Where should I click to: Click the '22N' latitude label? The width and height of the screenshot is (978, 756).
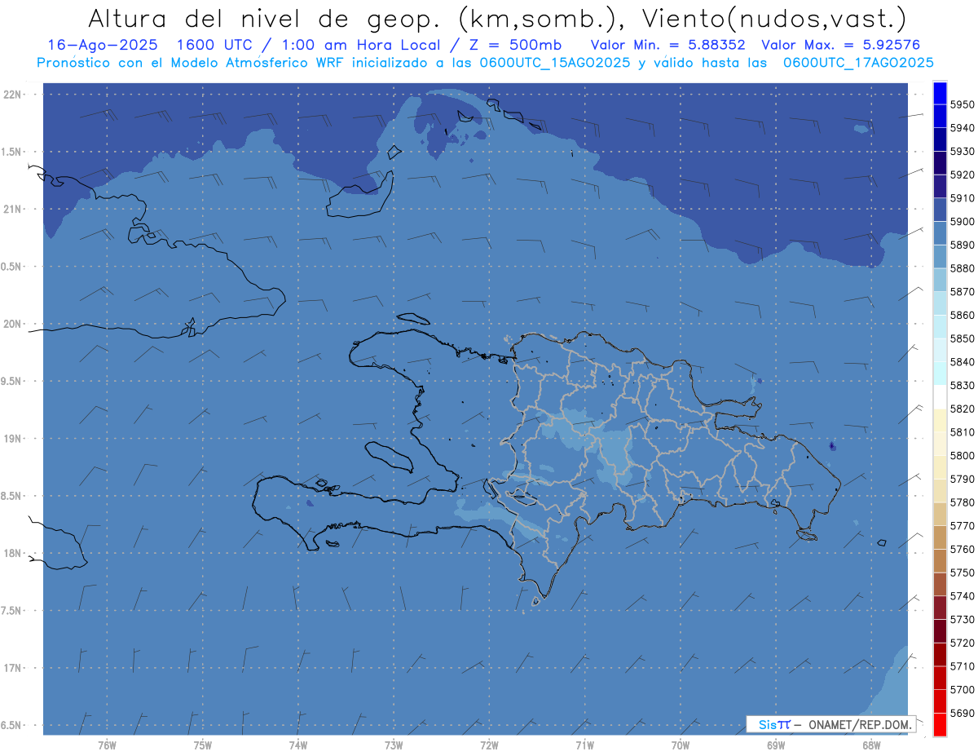coord(12,94)
